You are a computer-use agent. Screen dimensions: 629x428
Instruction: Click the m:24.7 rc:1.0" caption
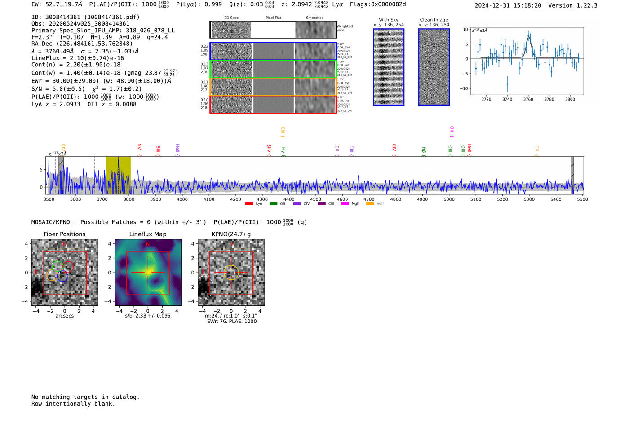pyautogui.click(x=231, y=316)
